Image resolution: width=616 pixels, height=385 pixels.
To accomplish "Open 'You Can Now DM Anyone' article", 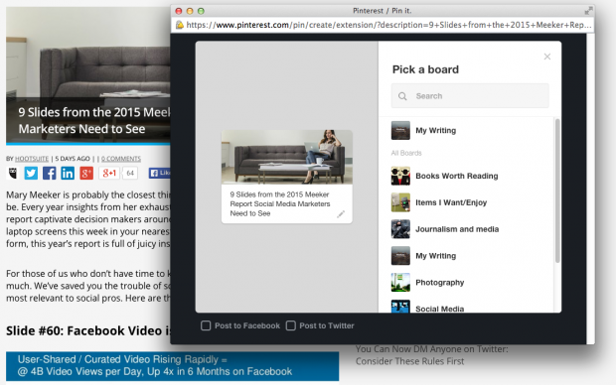I will tap(432, 355).
